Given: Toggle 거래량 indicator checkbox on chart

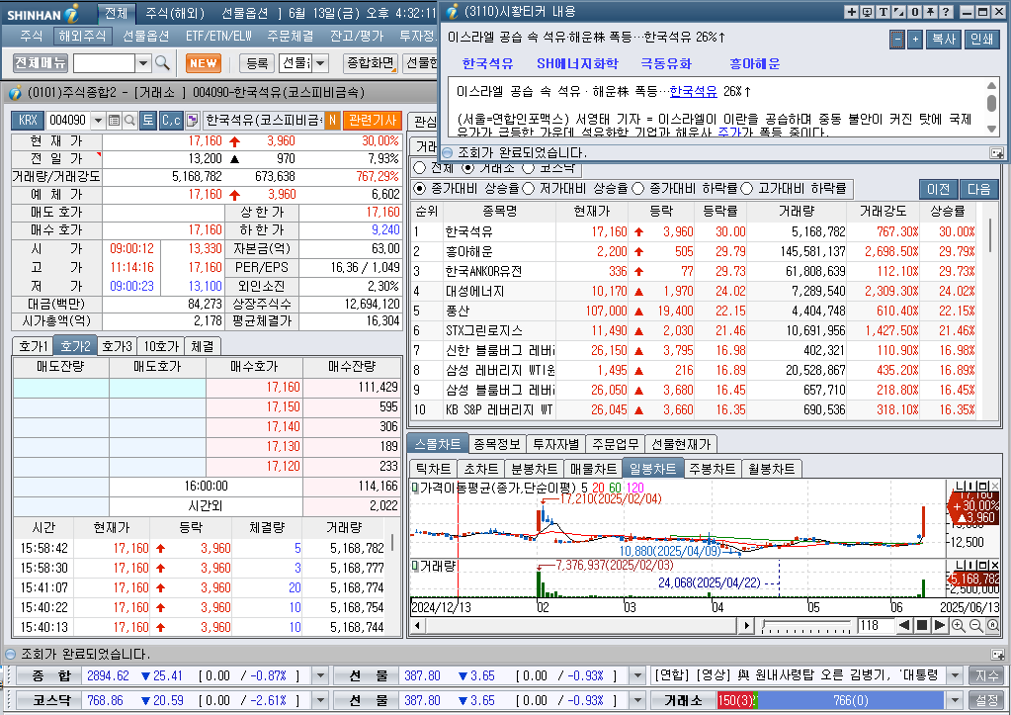Looking at the screenshot, I should [x=415, y=566].
